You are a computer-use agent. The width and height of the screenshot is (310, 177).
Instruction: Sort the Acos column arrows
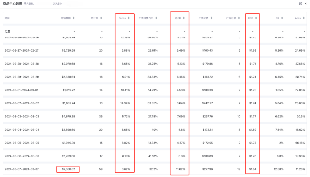[x=304, y=18]
